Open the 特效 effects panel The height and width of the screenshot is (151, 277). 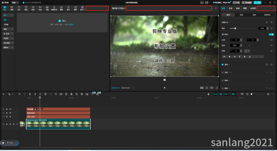[x=33, y=8]
